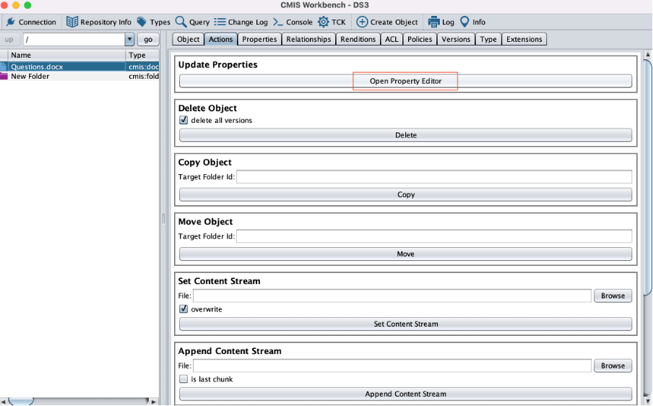Click the file list horizontal scrollbar thumb

(x=21, y=402)
